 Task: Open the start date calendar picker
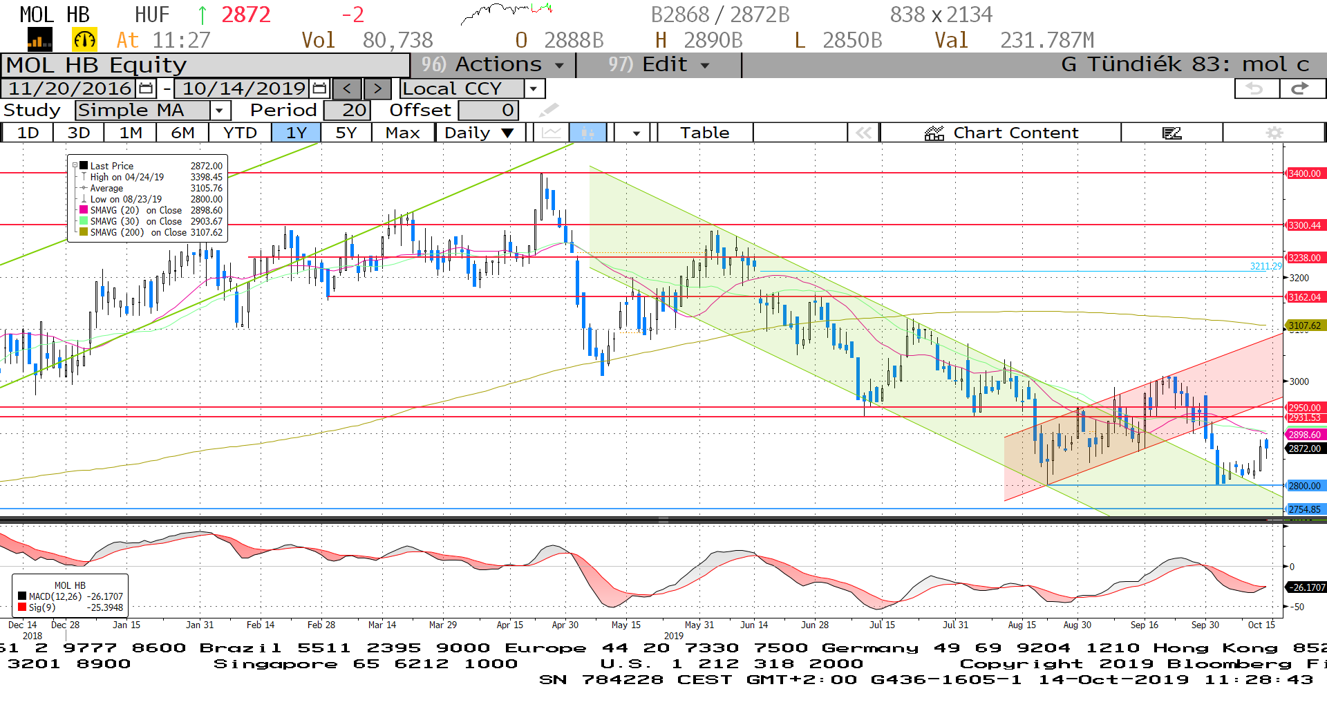[146, 88]
